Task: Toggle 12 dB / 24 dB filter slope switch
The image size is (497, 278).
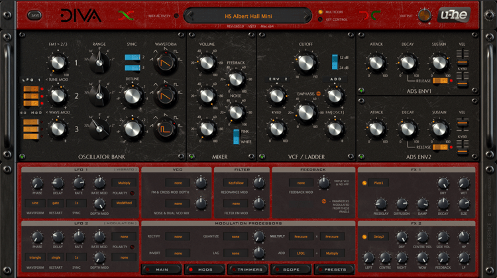Action: pos(335,62)
